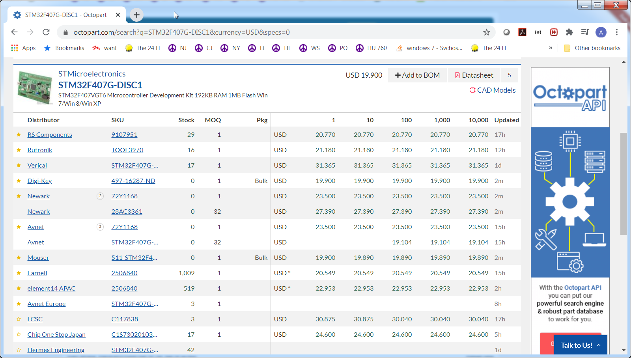Viewport: 631px width, 358px height.
Task: Toggle the Rutronik favorite star
Action: [19, 150]
